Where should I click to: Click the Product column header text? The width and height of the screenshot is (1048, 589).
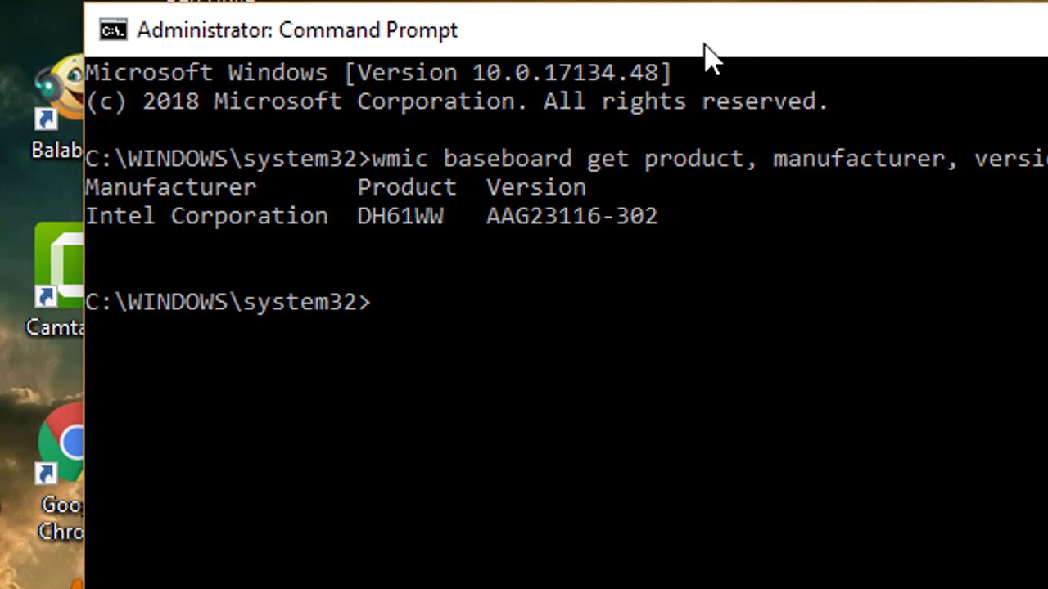(407, 187)
